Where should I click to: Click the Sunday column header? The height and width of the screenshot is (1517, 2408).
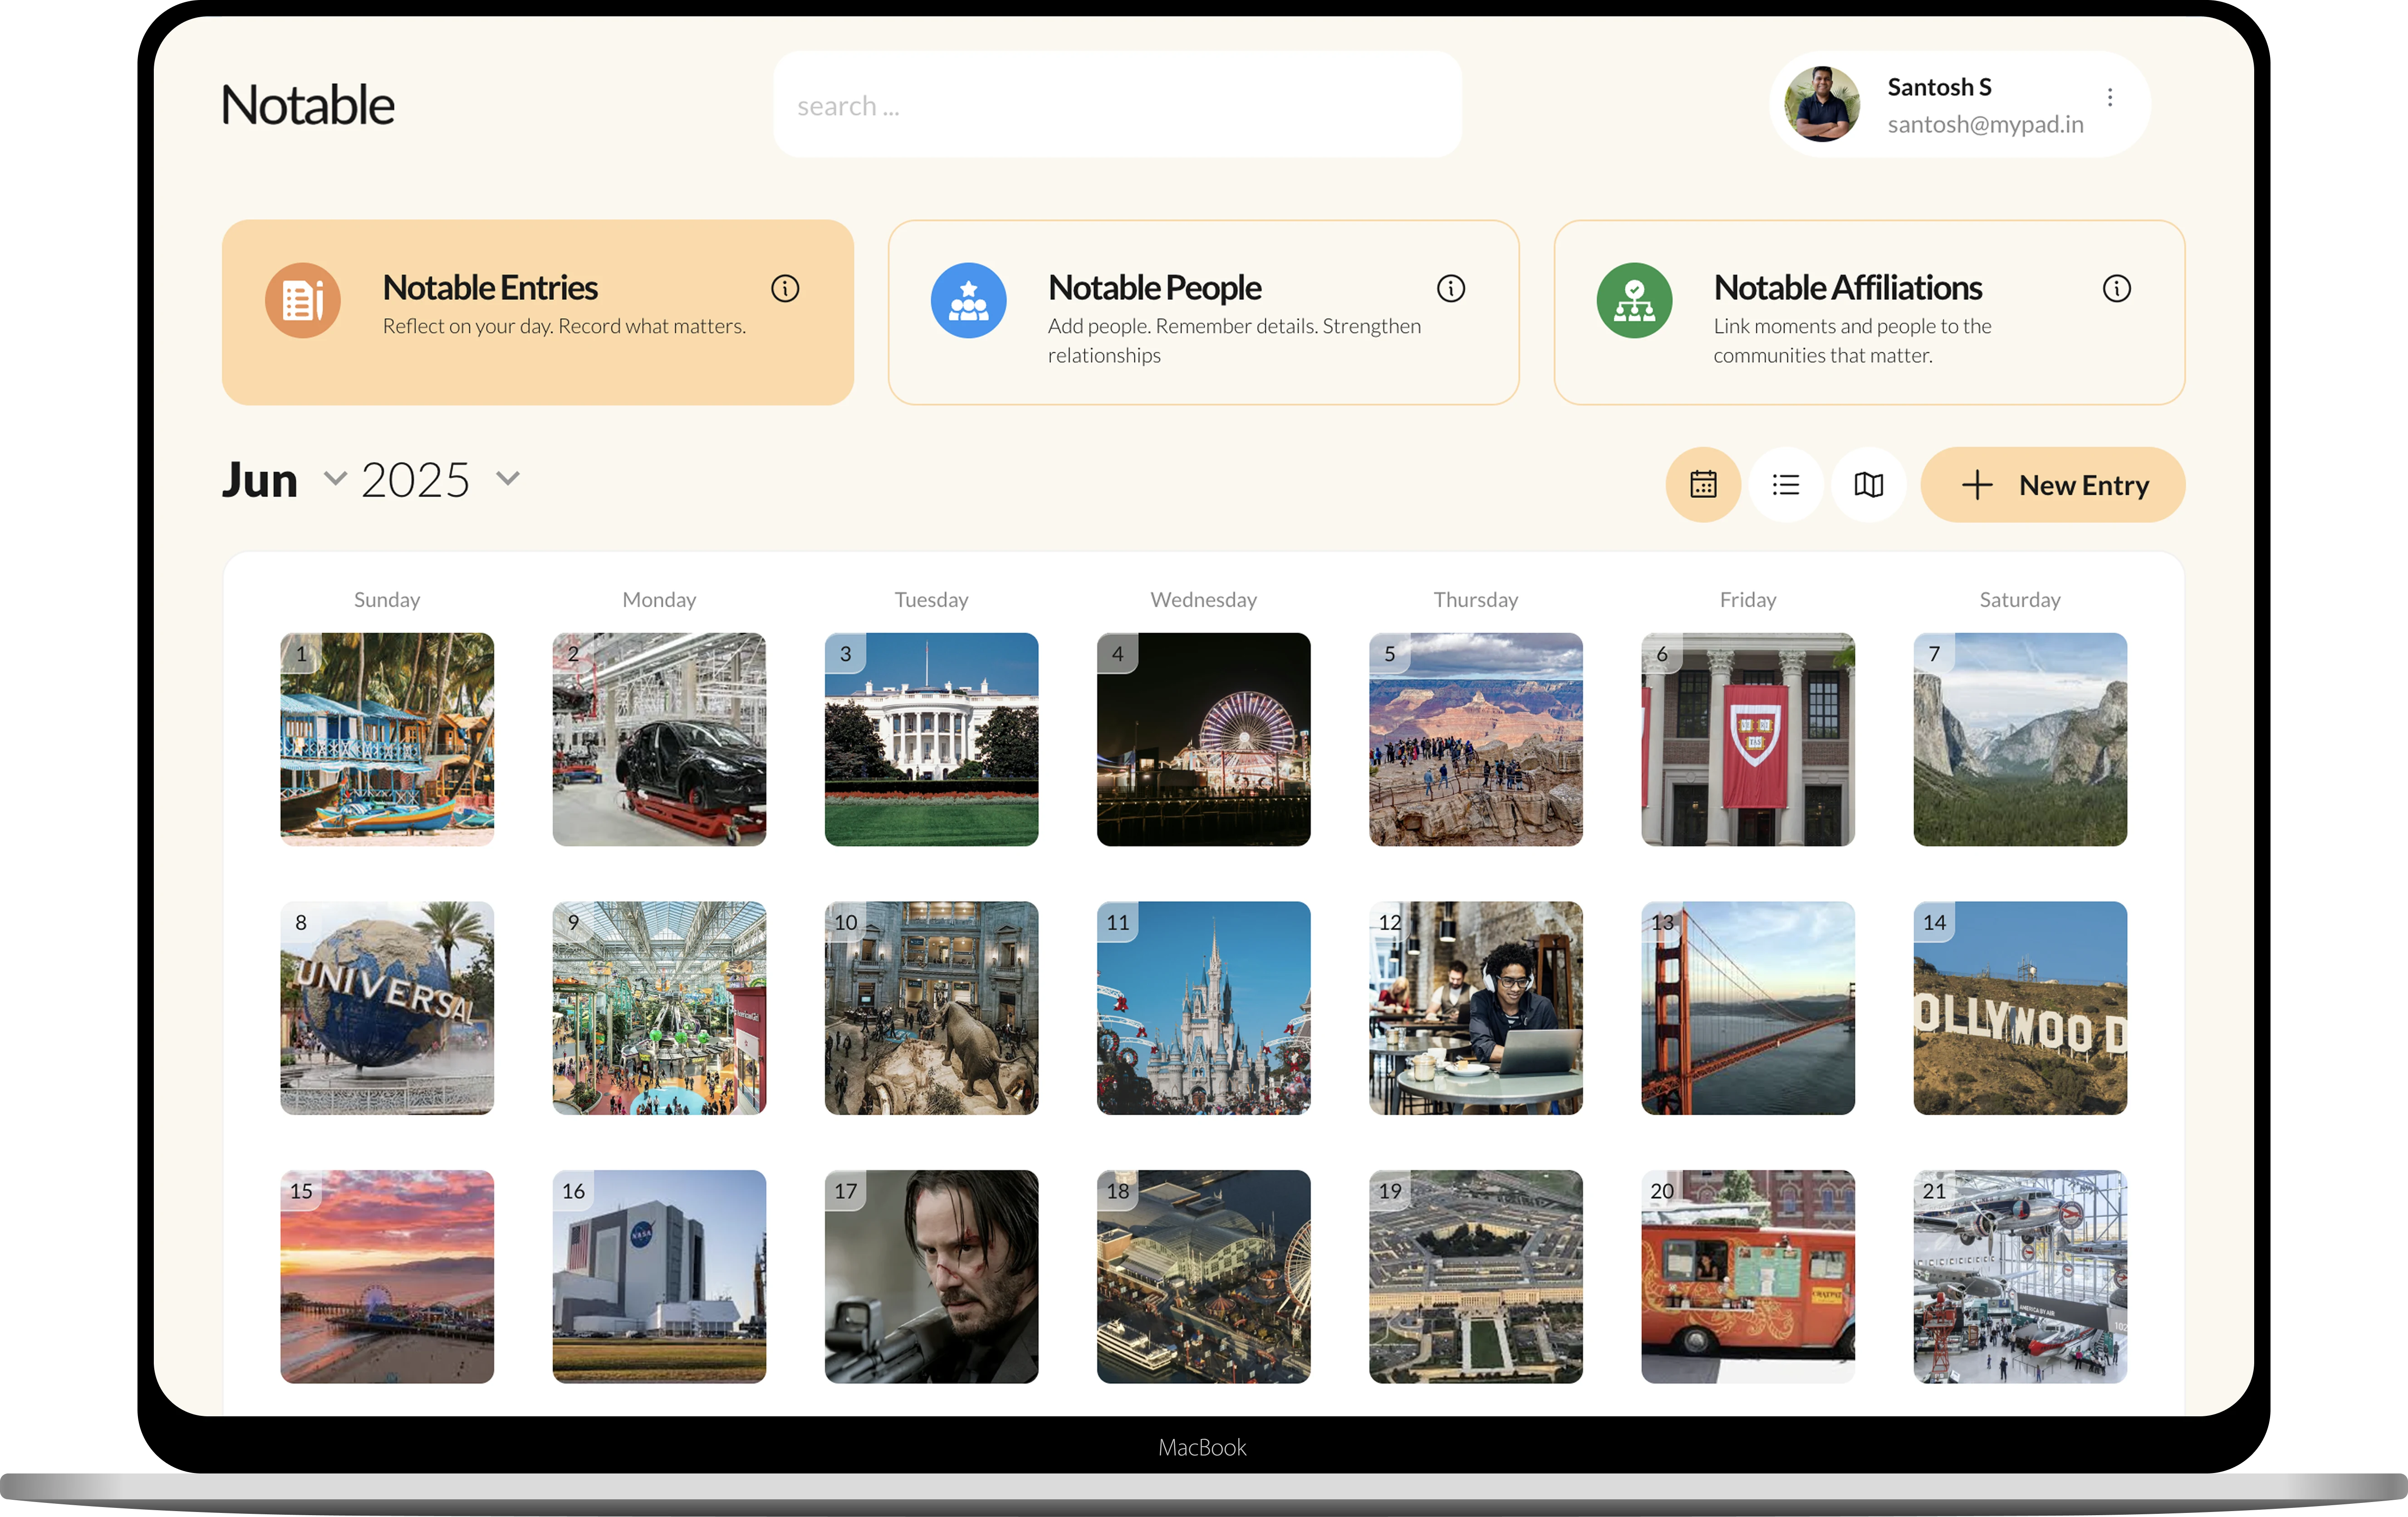(x=387, y=600)
